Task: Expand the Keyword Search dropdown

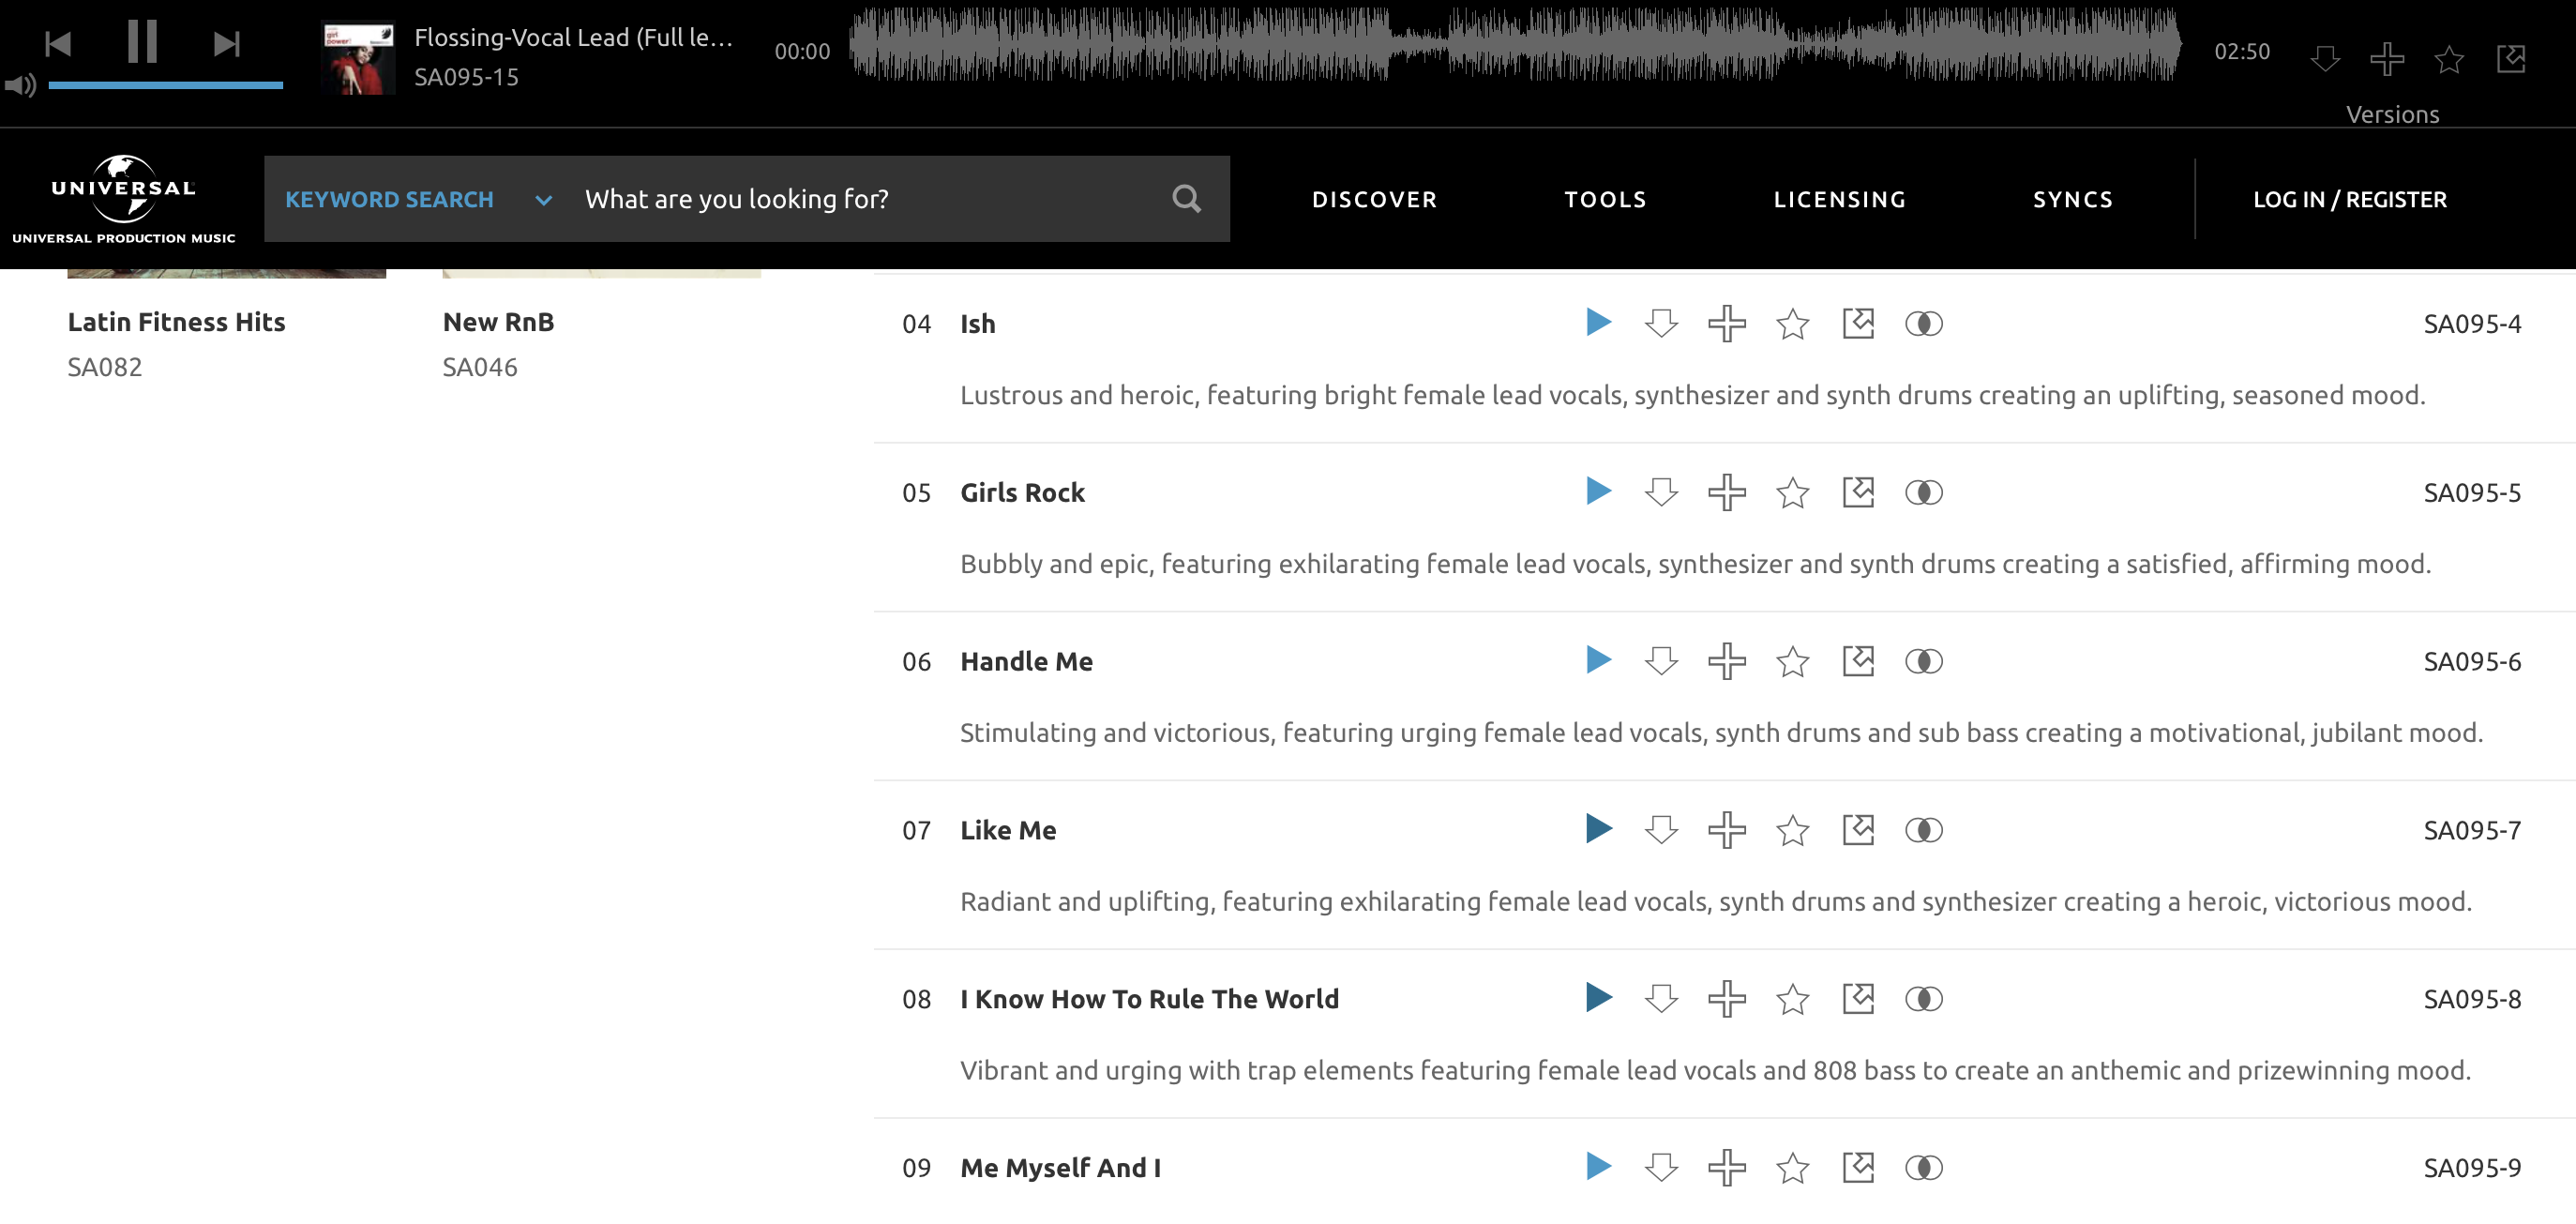Action: click(543, 200)
